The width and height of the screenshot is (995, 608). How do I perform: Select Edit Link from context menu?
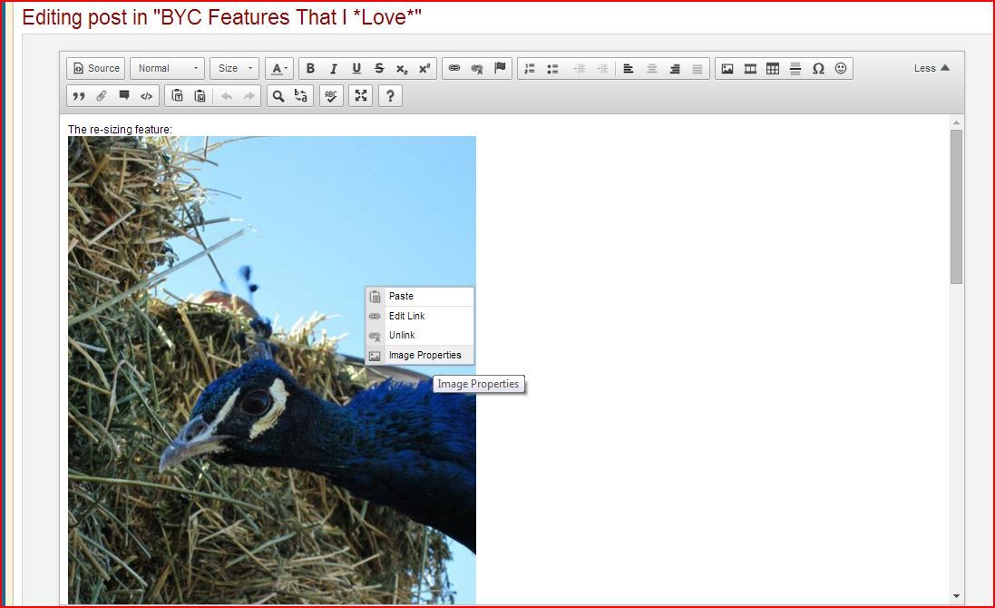pyautogui.click(x=406, y=316)
